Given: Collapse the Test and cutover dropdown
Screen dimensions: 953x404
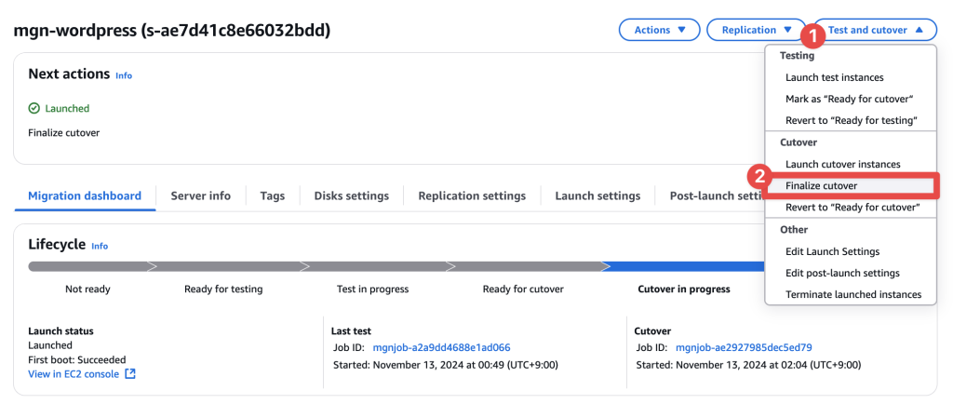Looking at the screenshot, I should 875,30.
